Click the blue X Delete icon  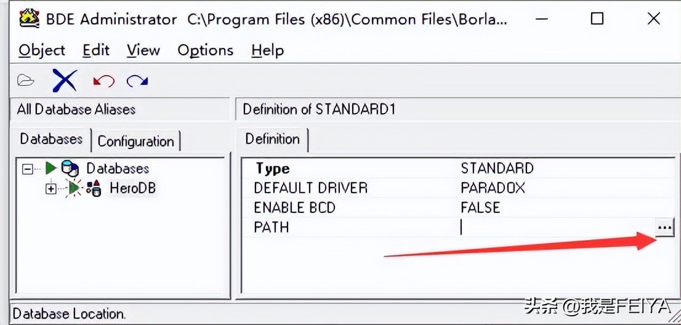tap(64, 81)
